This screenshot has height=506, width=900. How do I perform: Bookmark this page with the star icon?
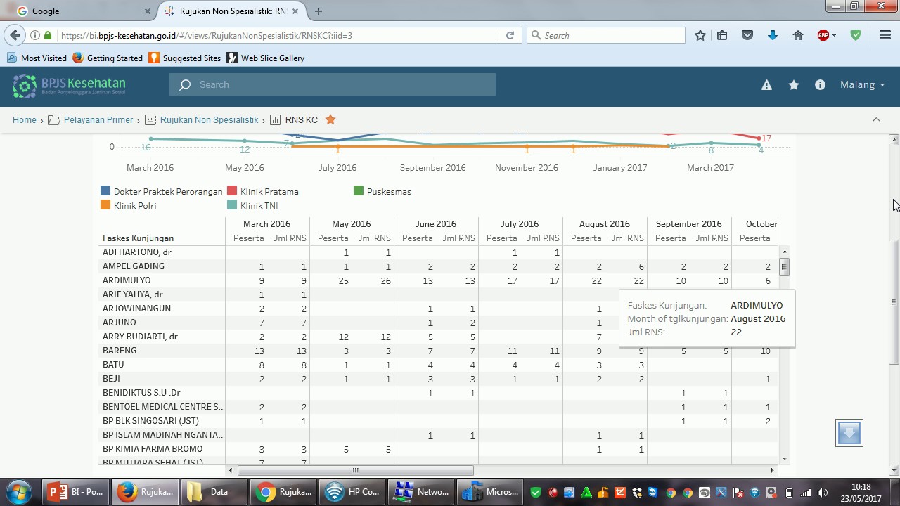[x=700, y=35]
